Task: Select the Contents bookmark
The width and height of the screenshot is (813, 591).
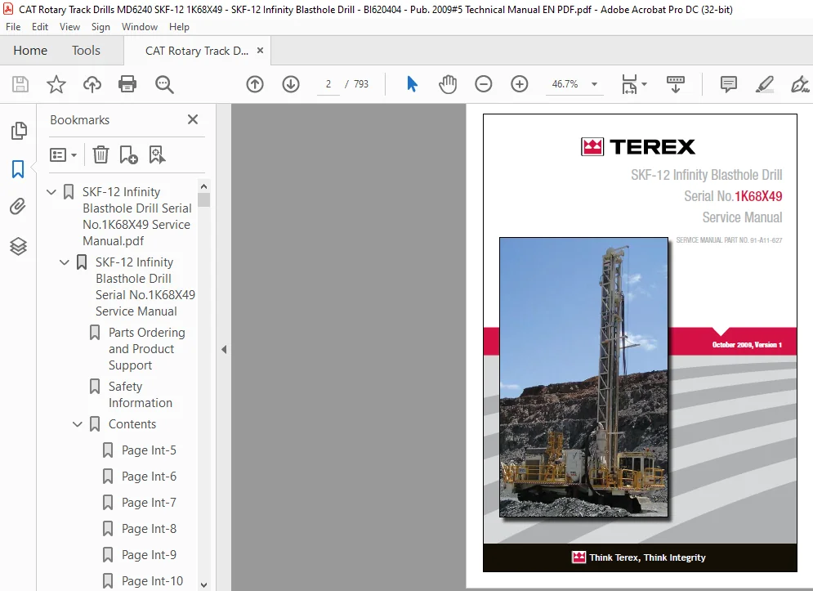Action: pos(132,424)
